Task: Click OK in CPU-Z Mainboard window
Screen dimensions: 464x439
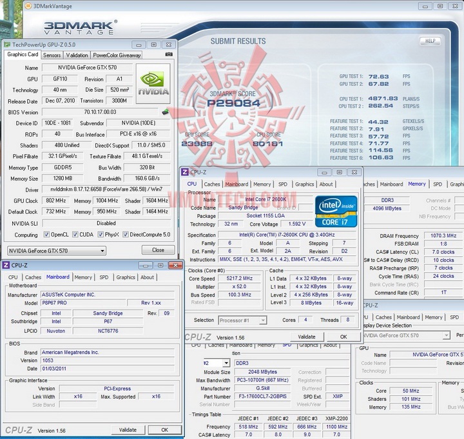Action: [164, 430]
